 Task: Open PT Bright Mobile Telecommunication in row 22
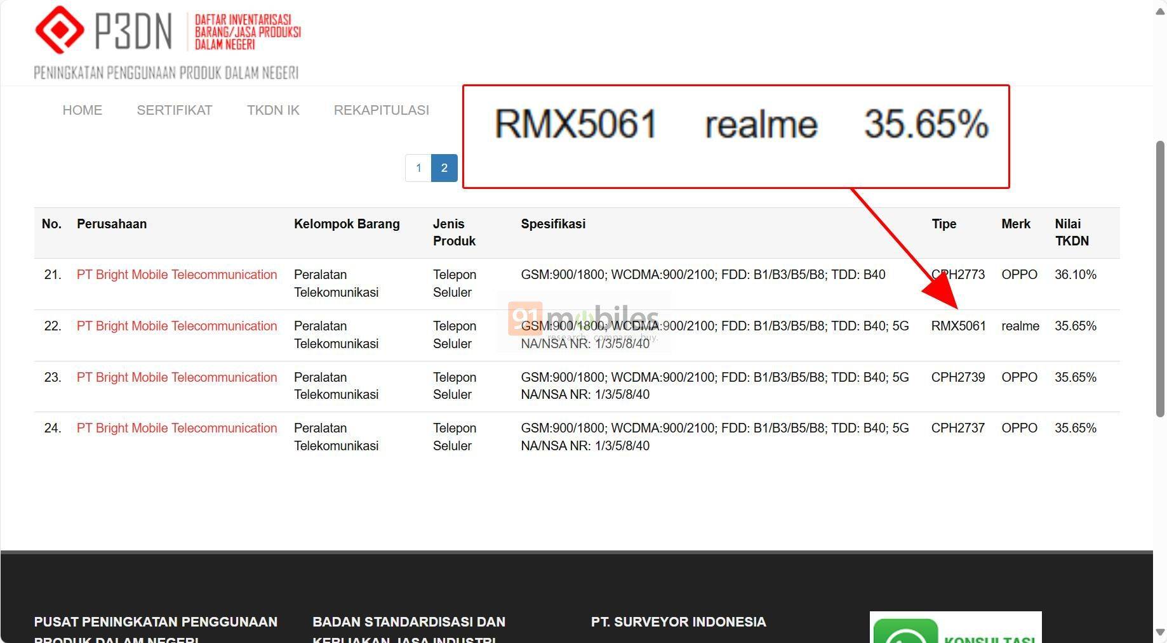pyautogui.click(x=177, y=326)
